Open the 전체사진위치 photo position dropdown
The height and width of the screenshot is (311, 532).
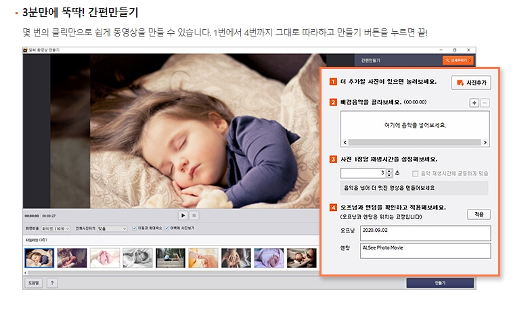[x=112, y=229]
